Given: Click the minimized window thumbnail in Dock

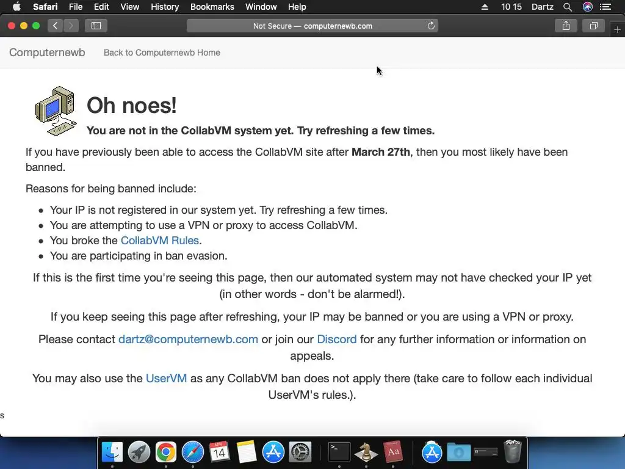Looking at the screenshot, I should [486, 453].
